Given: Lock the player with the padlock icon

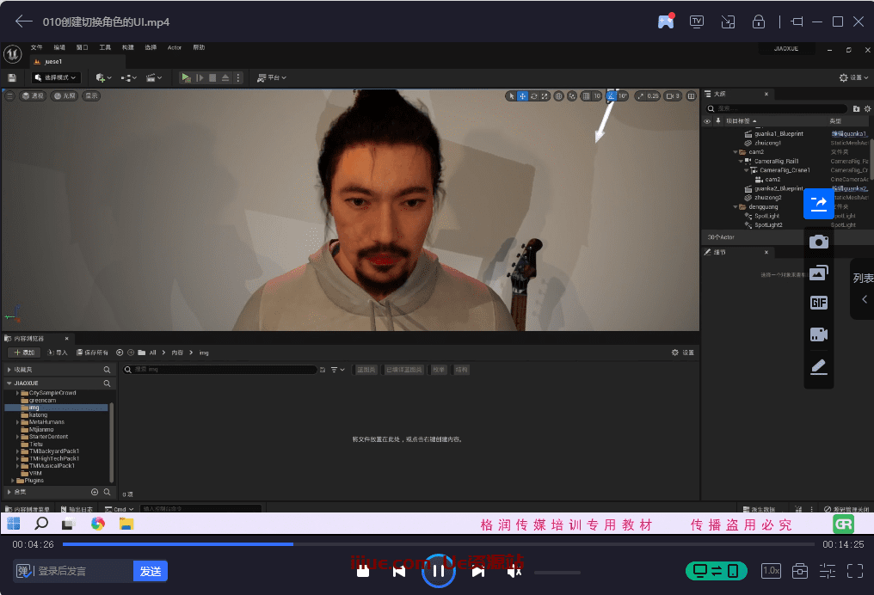Looking at the screenshot, I should pyautogui.click(x=759, y=21).
